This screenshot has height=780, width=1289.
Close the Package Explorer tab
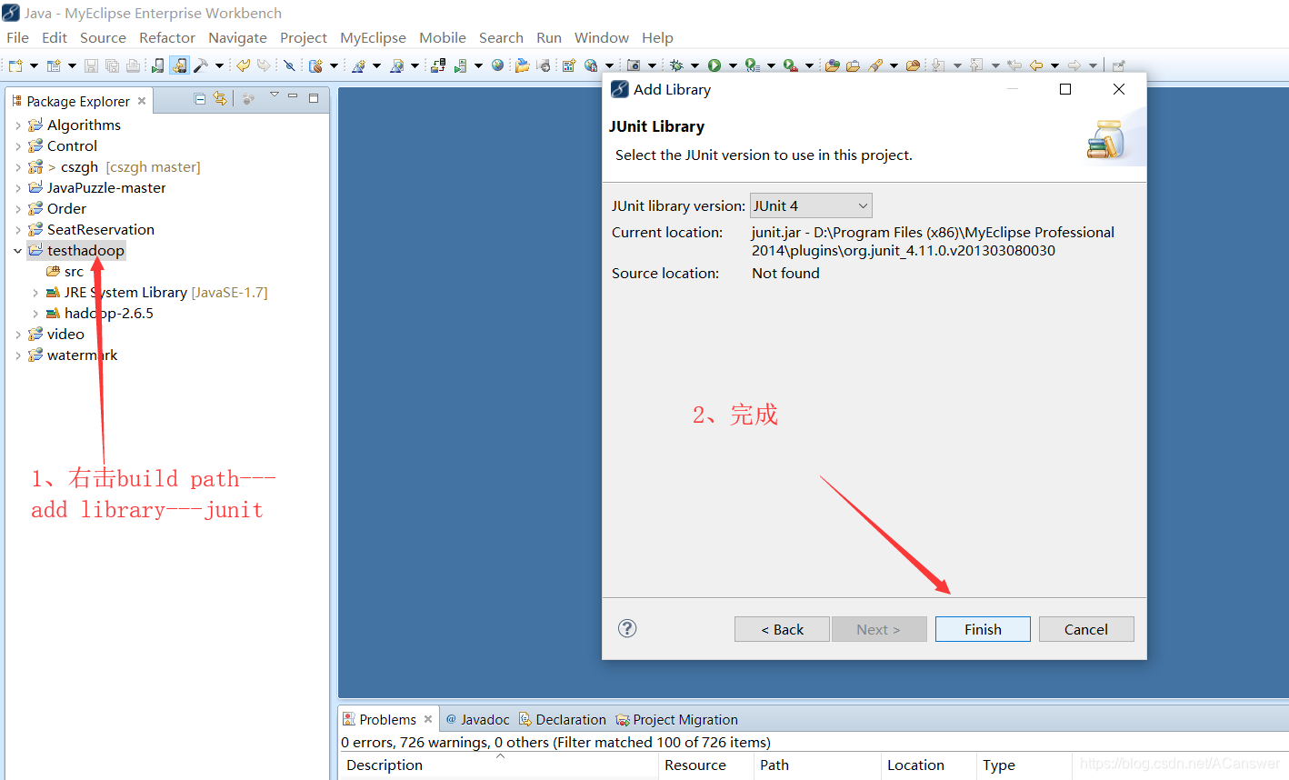tap(142, 101)
